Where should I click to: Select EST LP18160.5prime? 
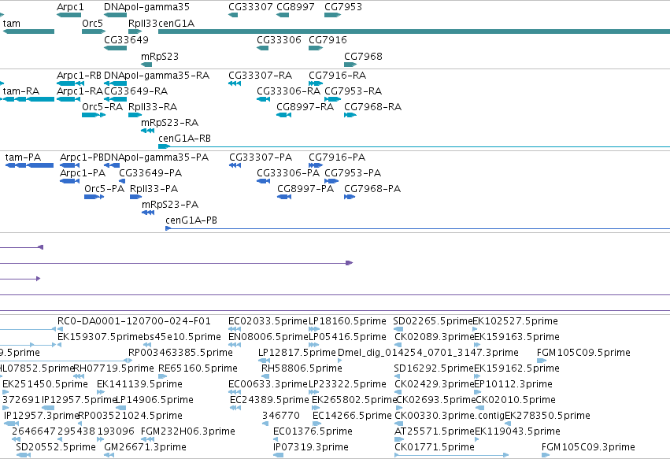pos(347,321)
